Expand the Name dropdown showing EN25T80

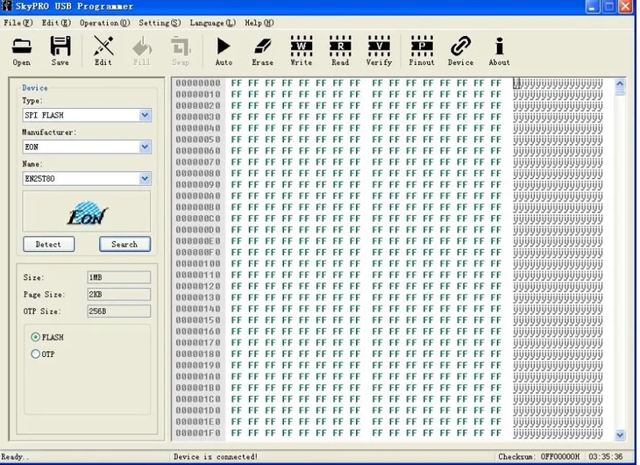point(145,179)
